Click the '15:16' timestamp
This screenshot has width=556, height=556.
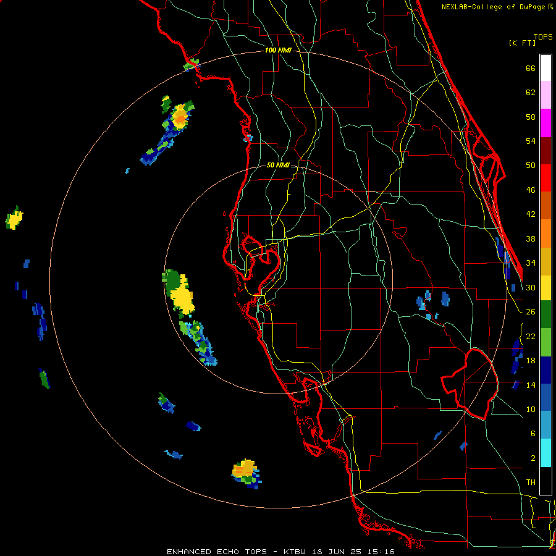pyautogui.click(x=381, y=552)
